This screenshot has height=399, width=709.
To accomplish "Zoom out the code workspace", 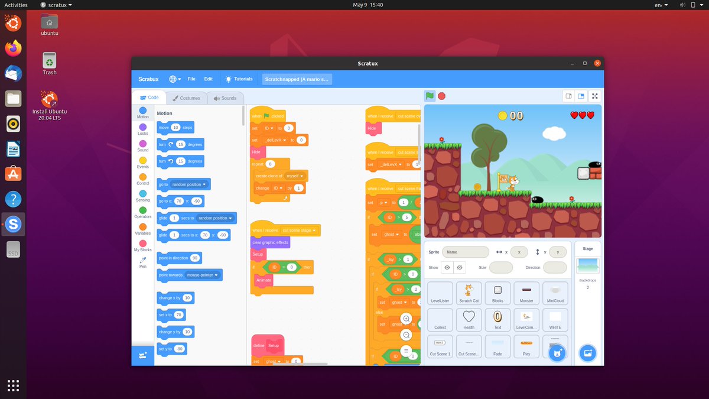I will pyautogui.click(x=406, y=335).
